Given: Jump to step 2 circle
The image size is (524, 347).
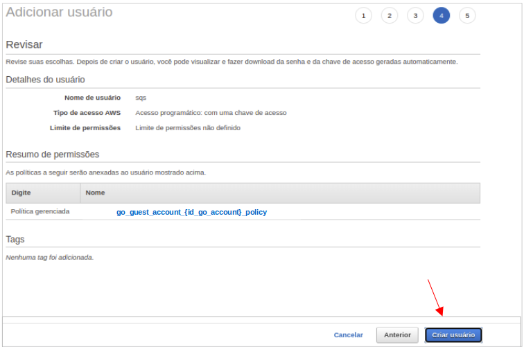Looking at the screenshot, I should (x=390, y=15).
